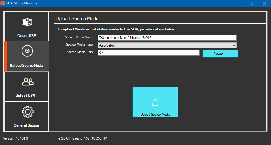Image resolution: width=271 pixels, height=145 pixels.
Task: Click the Version 7.0.101.9 label
Action: [x=16, y=138]
